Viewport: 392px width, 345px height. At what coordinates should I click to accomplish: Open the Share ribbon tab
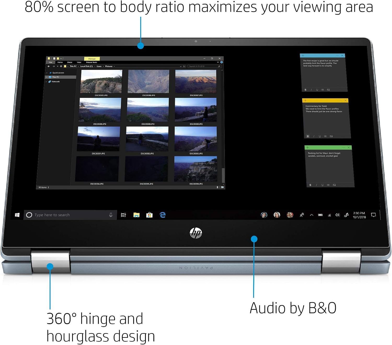(70, 62)
